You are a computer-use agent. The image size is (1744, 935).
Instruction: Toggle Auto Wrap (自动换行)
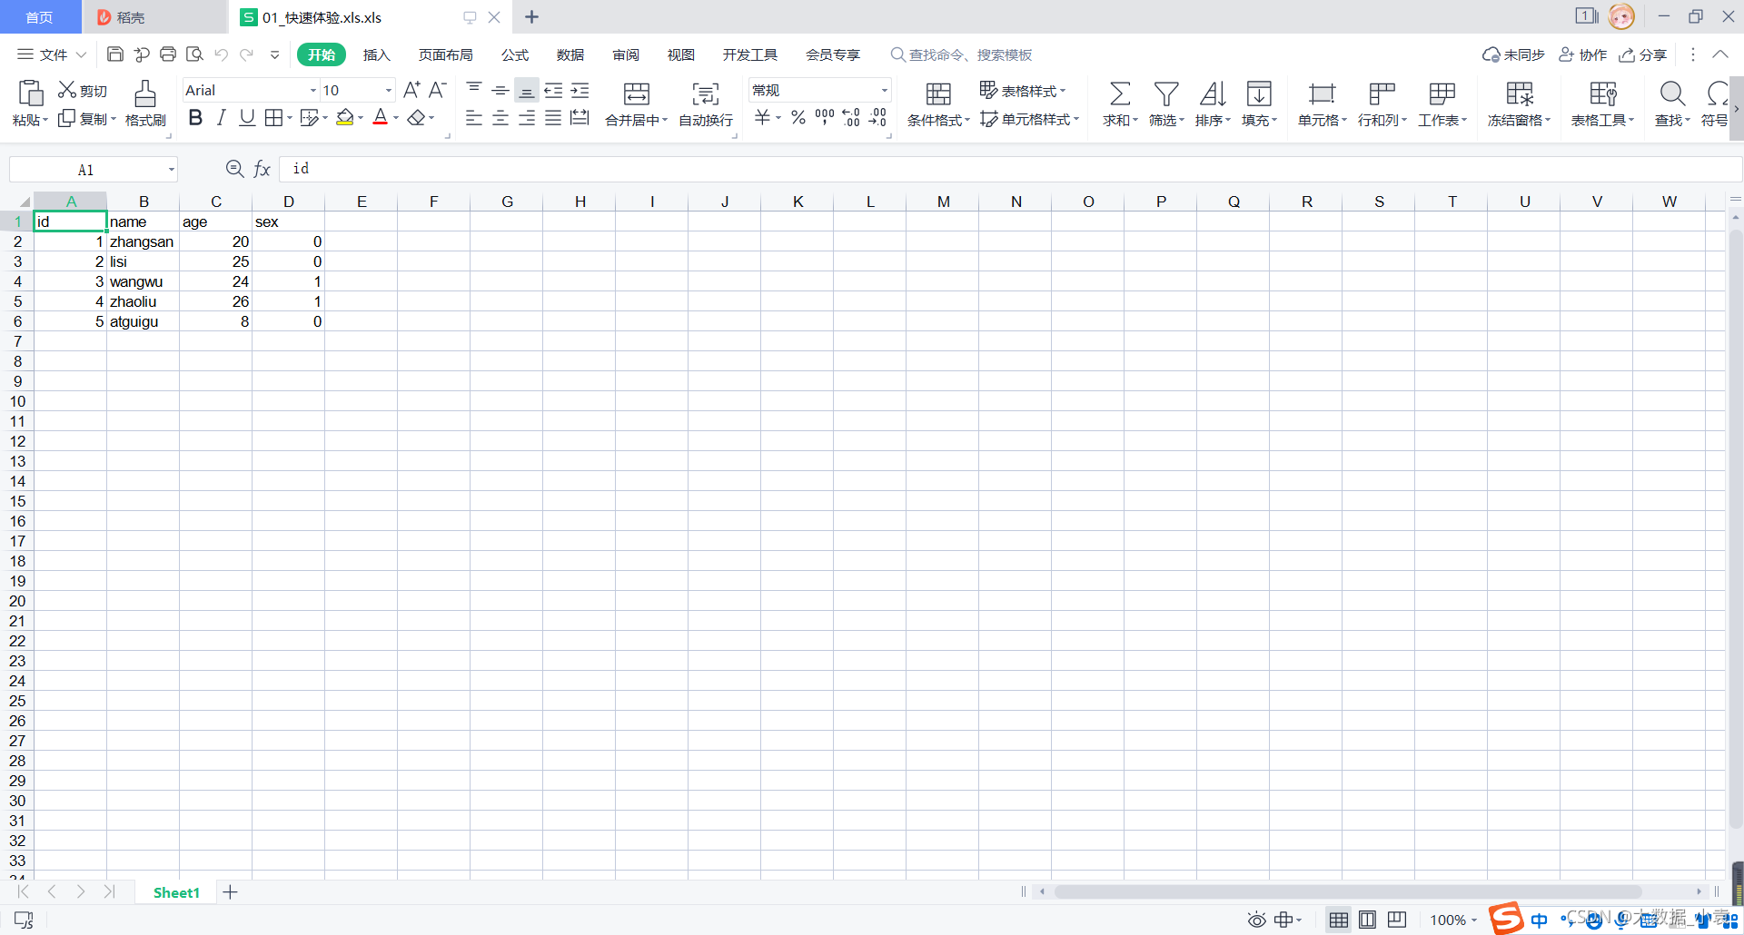coord(706,104)
